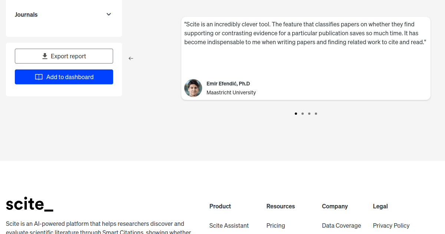
Task: Open the Data Coverage link
Action: pos(341,225)
